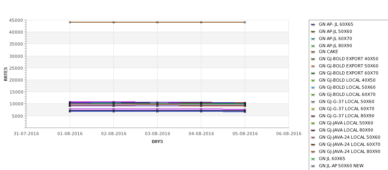Screen dimensions: 388x170
Task: Click the DAYS x-axis title
Action: 157,141
